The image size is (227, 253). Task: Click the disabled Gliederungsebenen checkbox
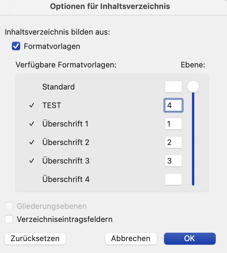click(9, 206)
